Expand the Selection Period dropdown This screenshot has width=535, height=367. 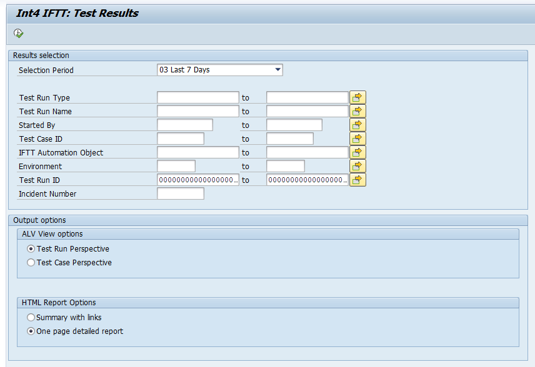point(278,70)
